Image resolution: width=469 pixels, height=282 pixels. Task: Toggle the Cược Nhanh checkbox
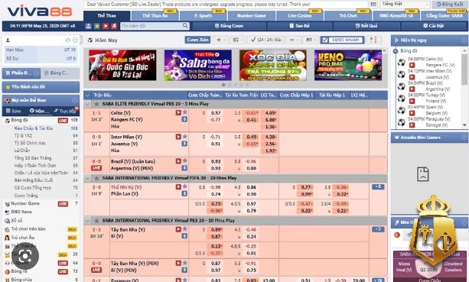point(325,40)
